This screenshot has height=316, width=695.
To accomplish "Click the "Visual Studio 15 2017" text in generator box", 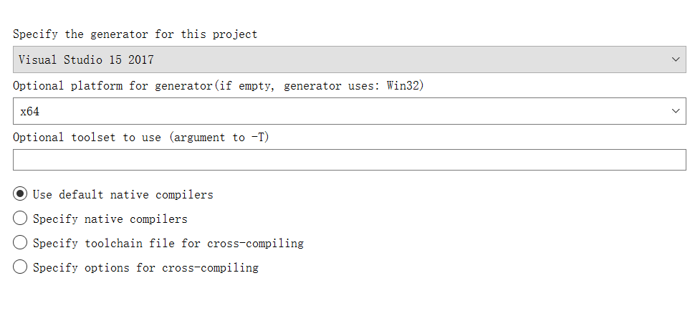I will click(86, 59).
